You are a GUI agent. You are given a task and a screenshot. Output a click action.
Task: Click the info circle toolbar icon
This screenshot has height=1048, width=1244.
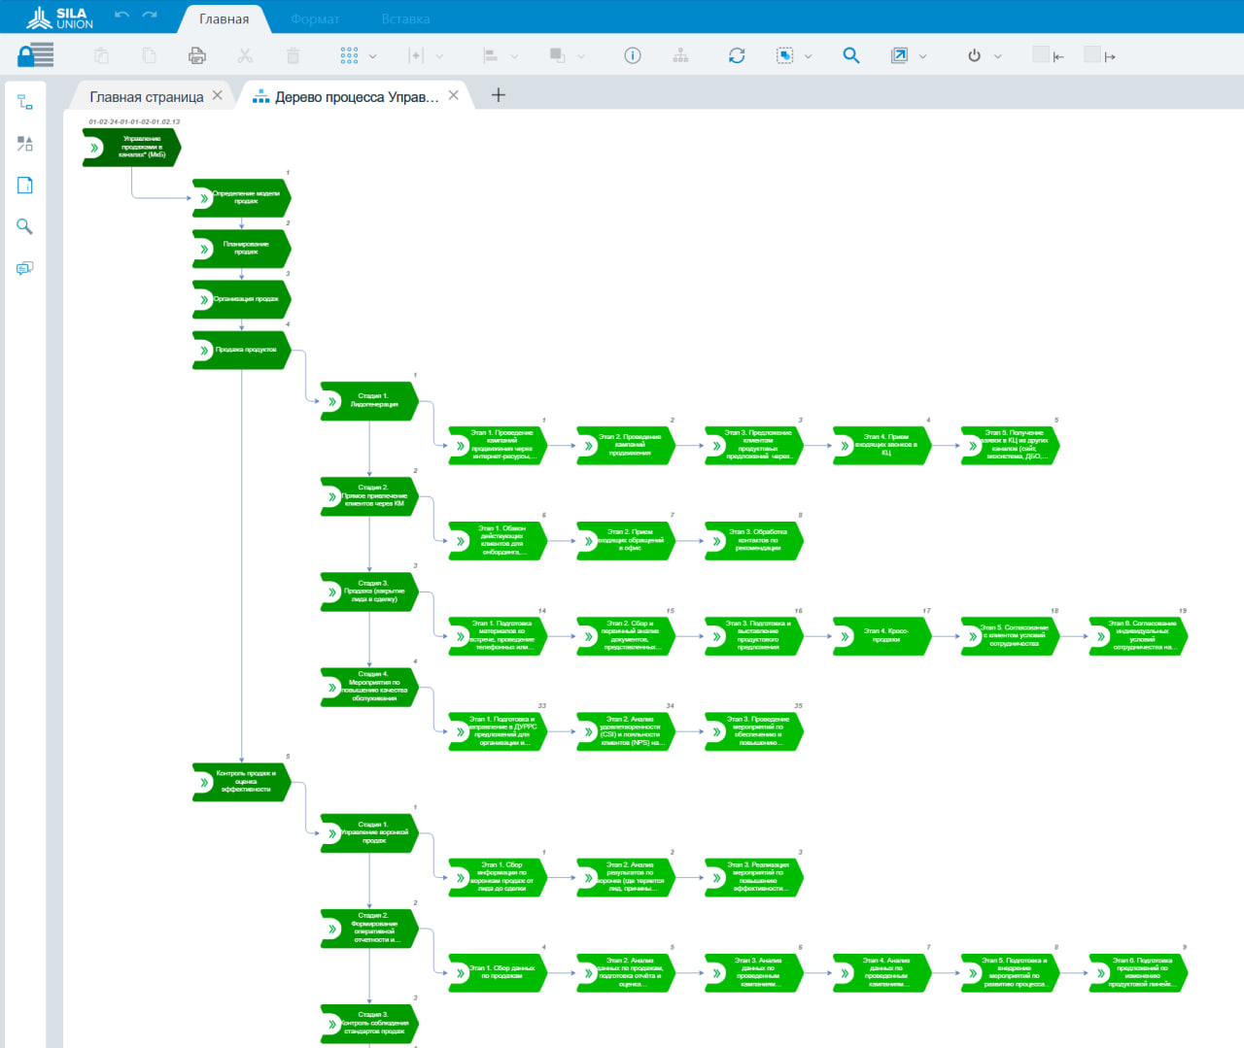(632, 56)
